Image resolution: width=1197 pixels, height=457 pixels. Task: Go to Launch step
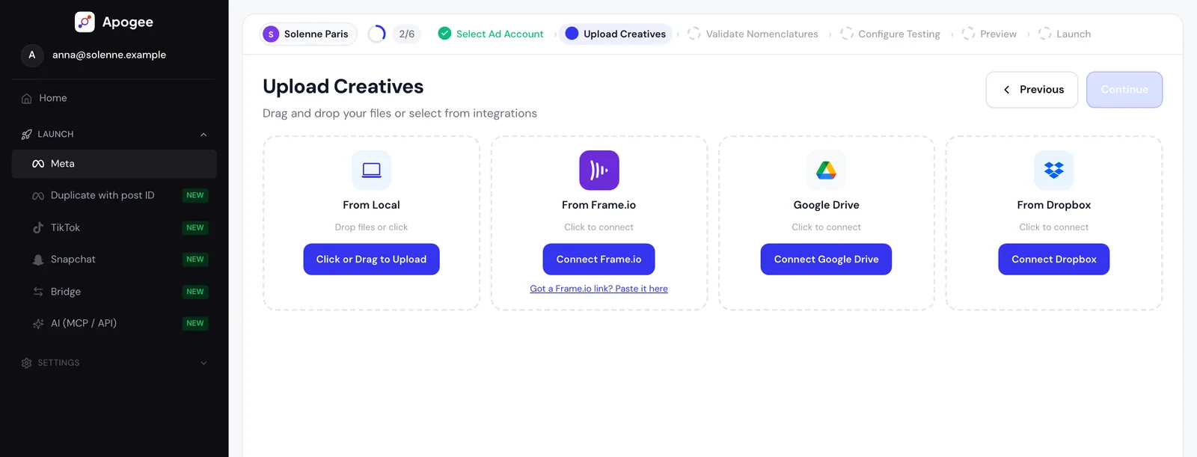1065,34
